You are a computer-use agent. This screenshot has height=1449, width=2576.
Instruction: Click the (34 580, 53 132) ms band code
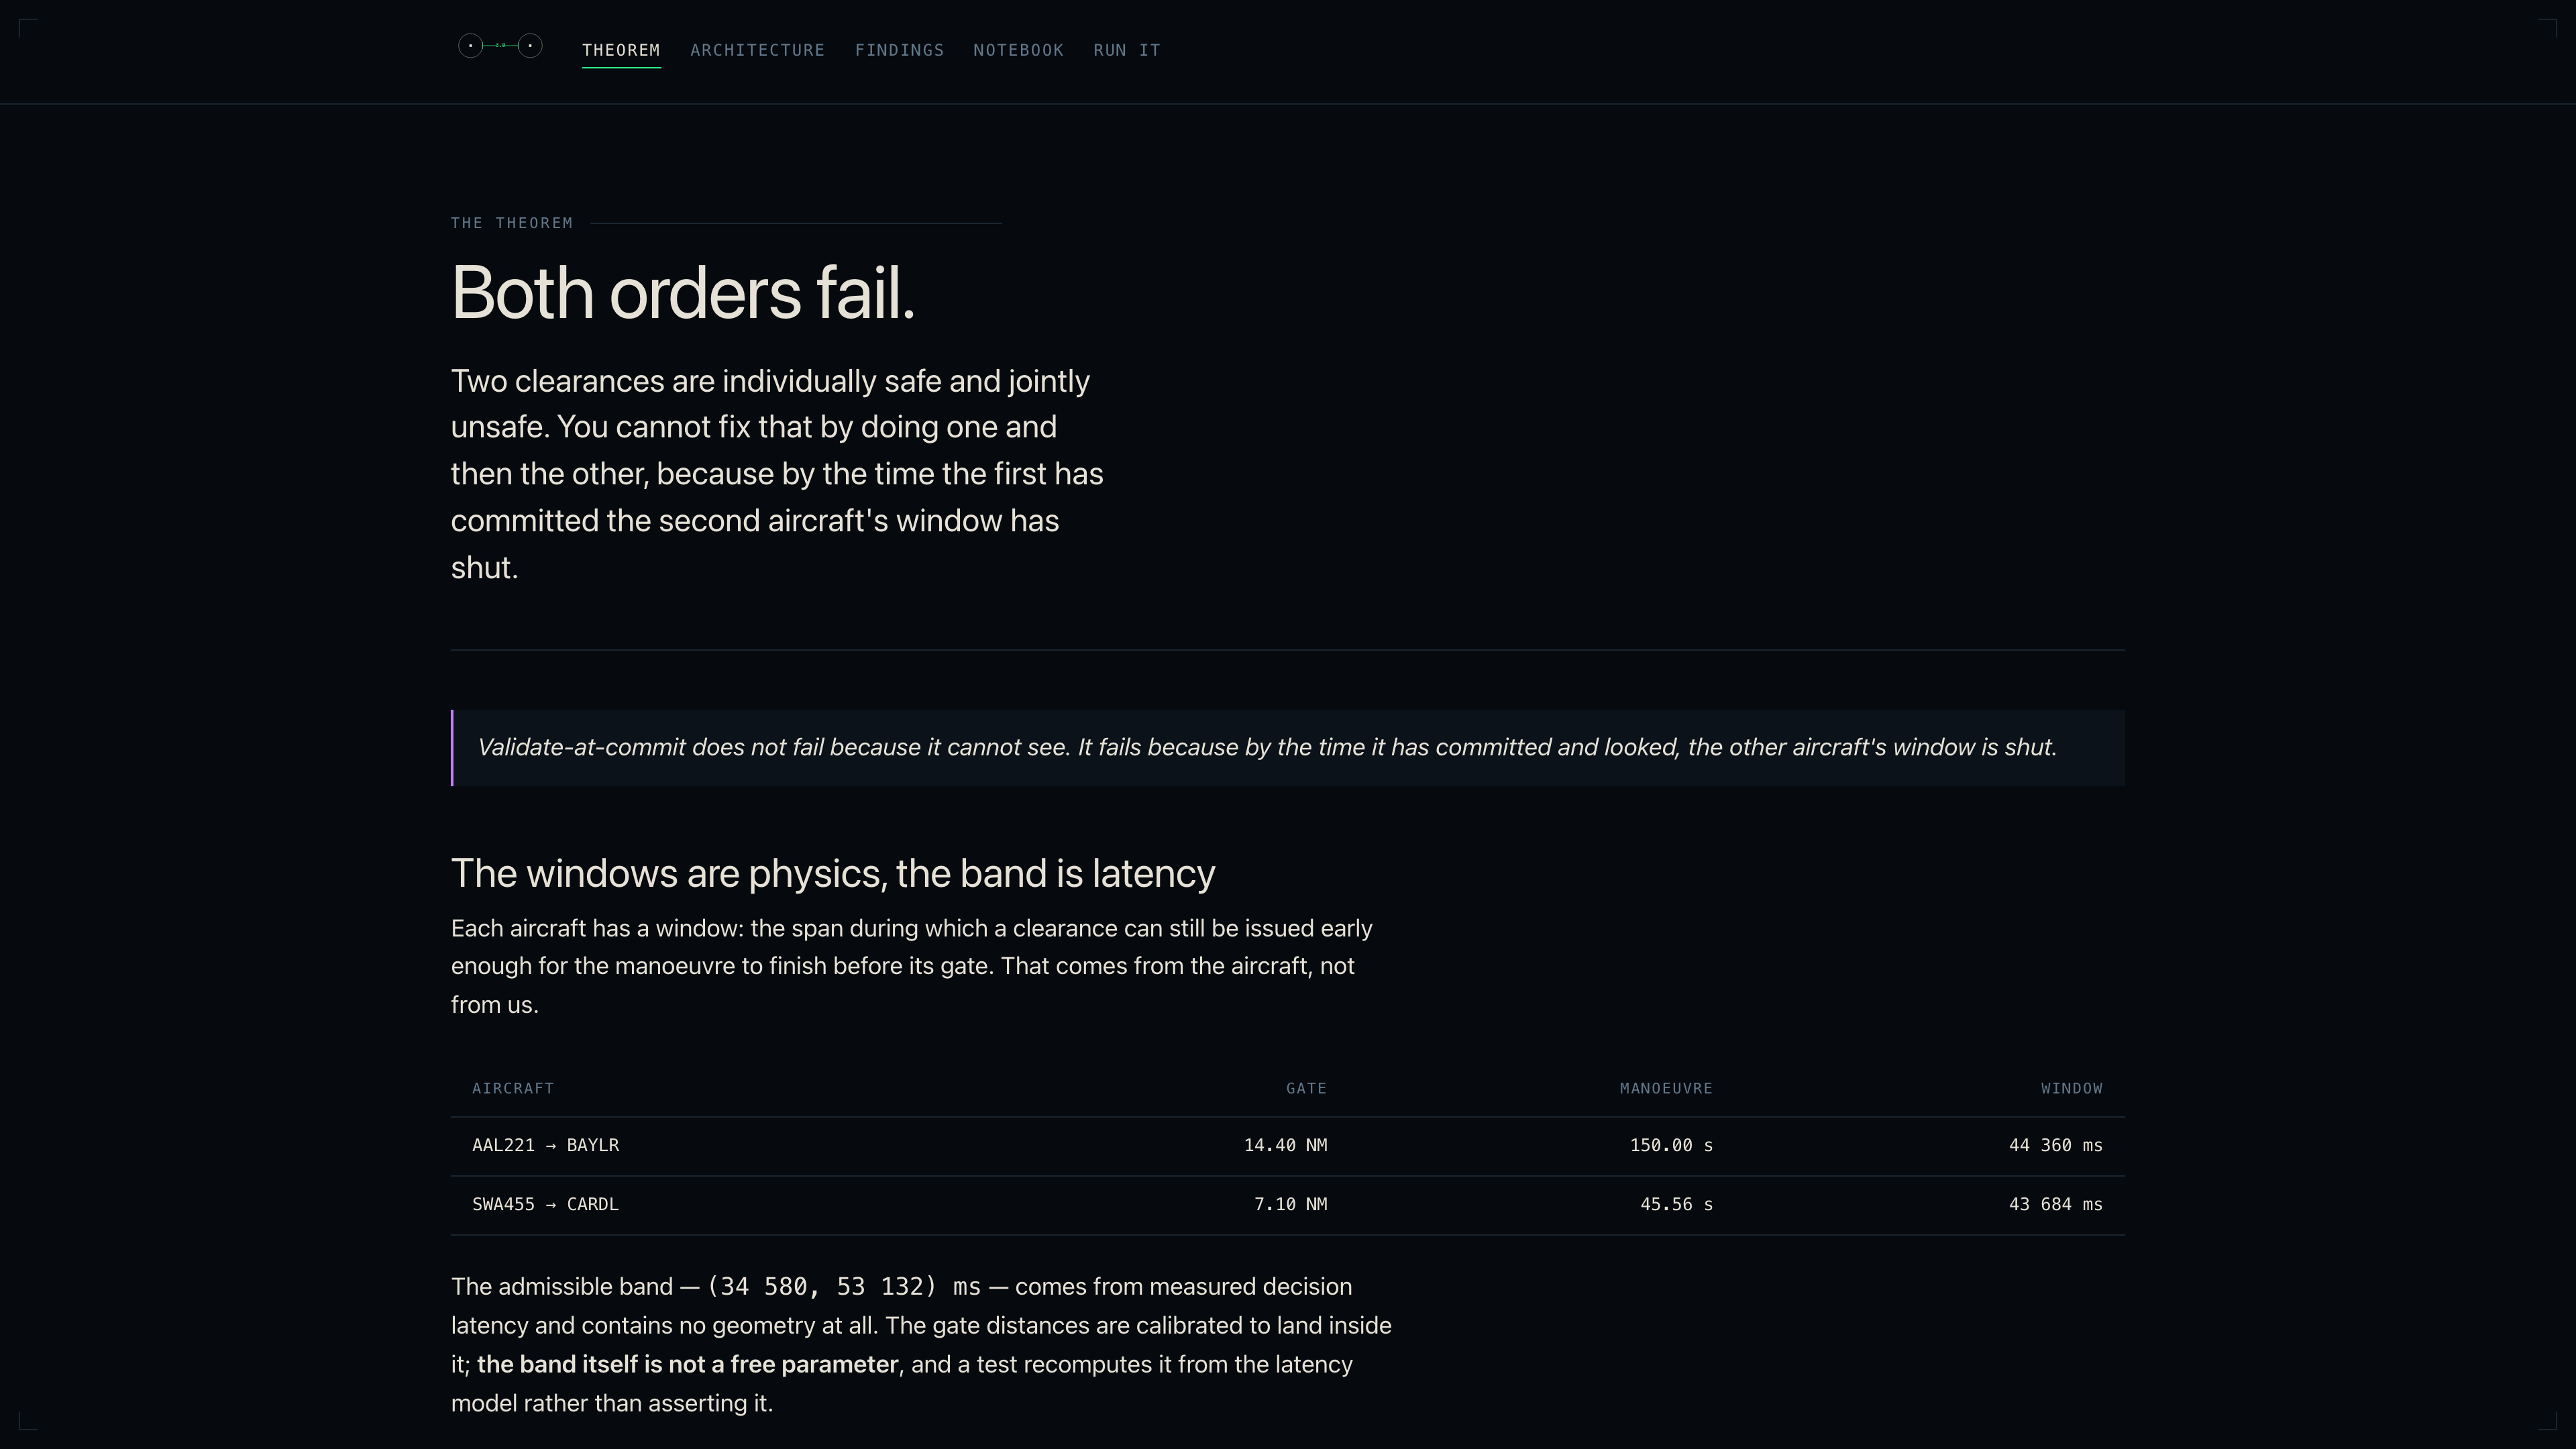[x=844, y=1287]
